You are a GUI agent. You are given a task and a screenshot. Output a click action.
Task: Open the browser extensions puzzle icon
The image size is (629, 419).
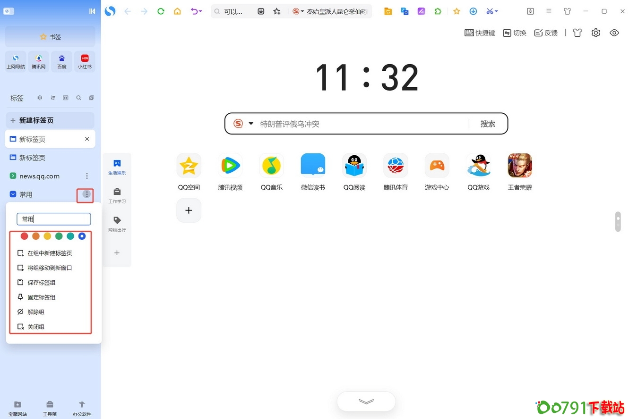click(438, 11)
